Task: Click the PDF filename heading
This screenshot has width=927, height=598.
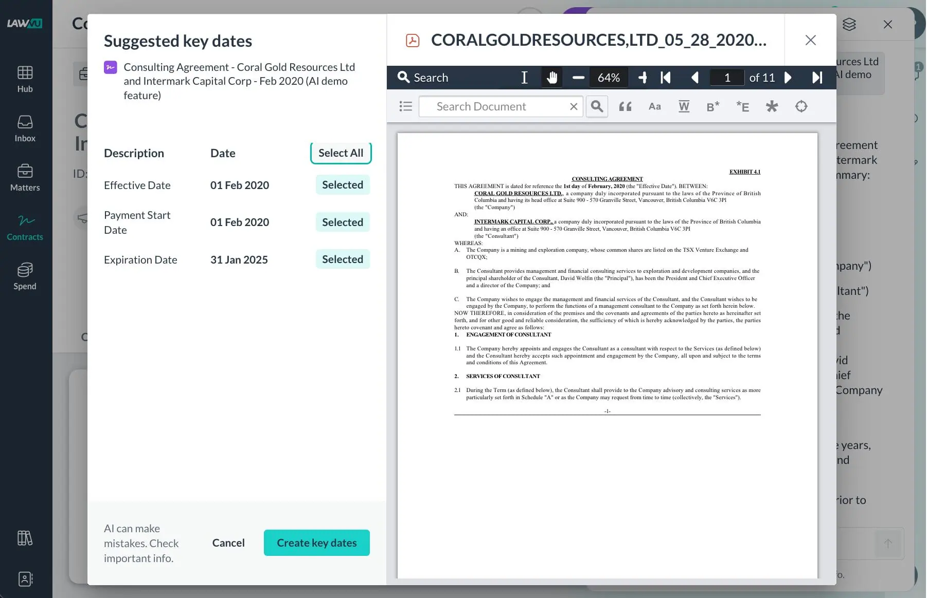Action: (x=599, y=40)
